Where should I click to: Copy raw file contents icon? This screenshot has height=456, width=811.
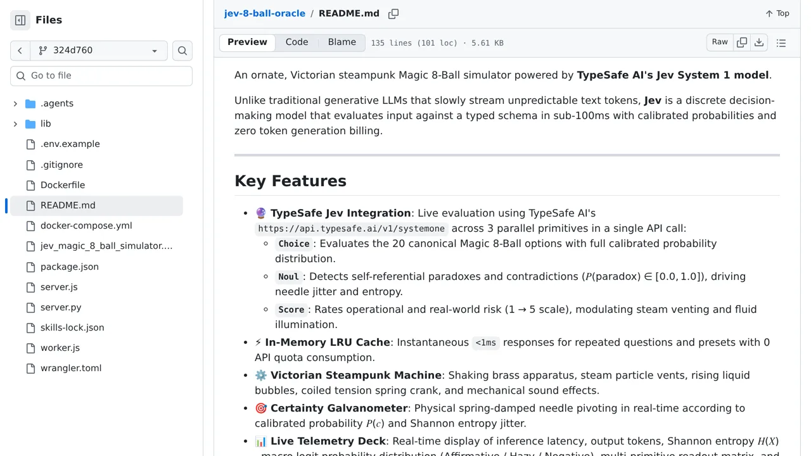741,42
